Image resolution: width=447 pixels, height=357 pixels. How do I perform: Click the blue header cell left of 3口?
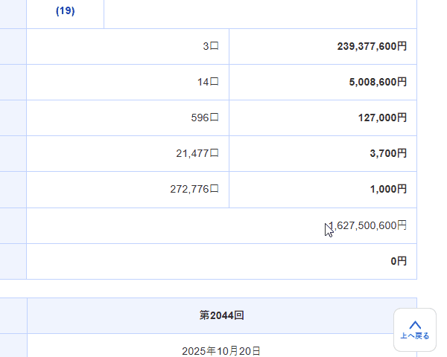(13, 46)
